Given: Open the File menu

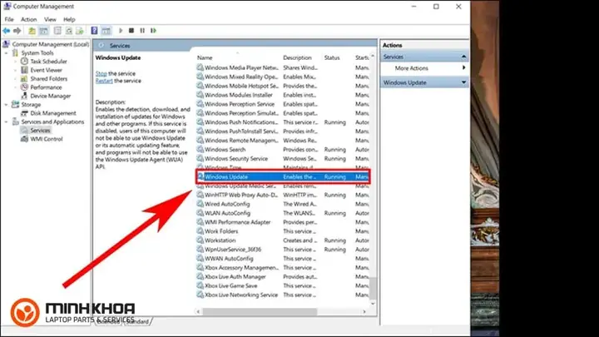Looking at the screenshot, I should [x=9, y=19].
